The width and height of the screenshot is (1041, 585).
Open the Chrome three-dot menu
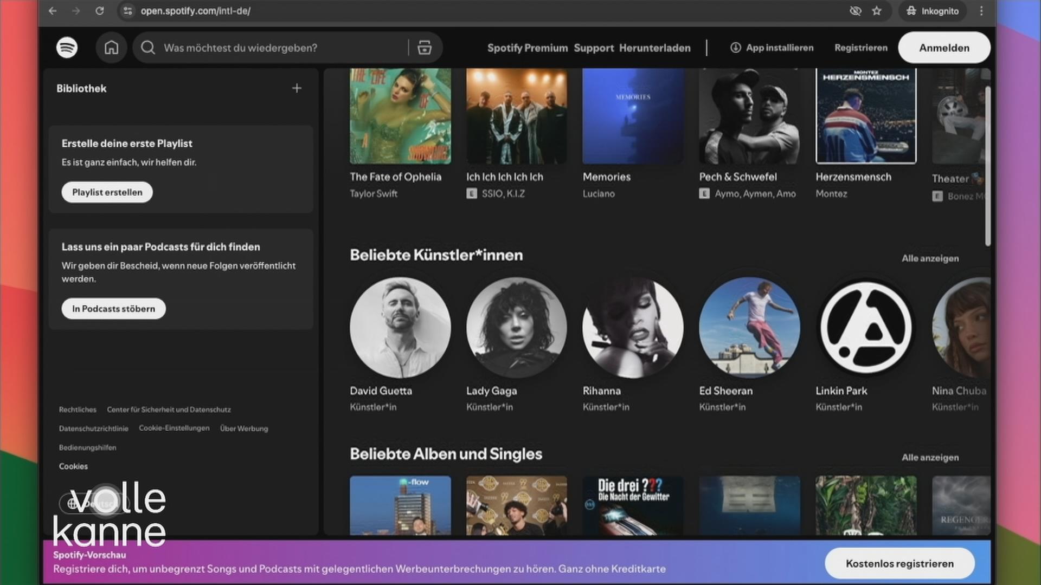pyautogui.click(x=981, y=11)
